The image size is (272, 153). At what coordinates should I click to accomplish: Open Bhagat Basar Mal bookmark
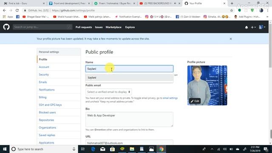tap(36, 17)
